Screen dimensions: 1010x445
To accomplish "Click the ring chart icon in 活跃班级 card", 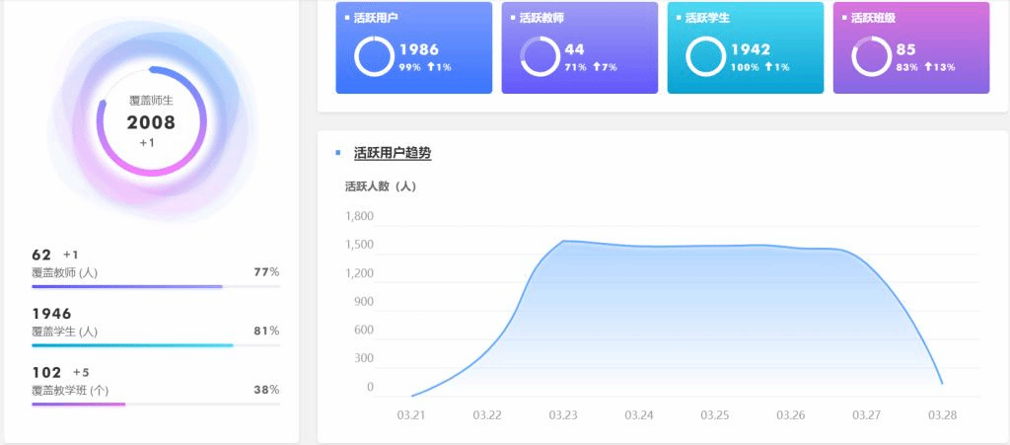I will tap(871, 56).
